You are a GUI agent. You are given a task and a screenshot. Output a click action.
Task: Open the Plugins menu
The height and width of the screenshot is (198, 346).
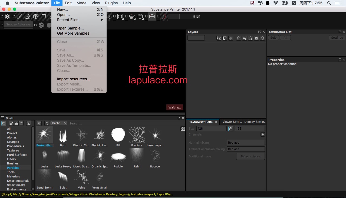coord(111,3)
